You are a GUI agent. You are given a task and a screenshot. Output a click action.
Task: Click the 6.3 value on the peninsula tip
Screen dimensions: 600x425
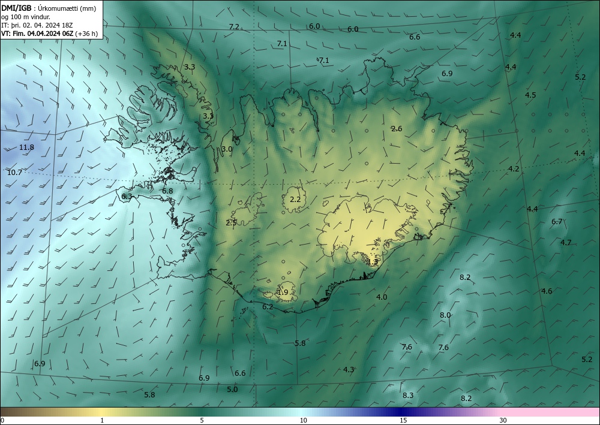pyautogui.click(x=127, y=197)
